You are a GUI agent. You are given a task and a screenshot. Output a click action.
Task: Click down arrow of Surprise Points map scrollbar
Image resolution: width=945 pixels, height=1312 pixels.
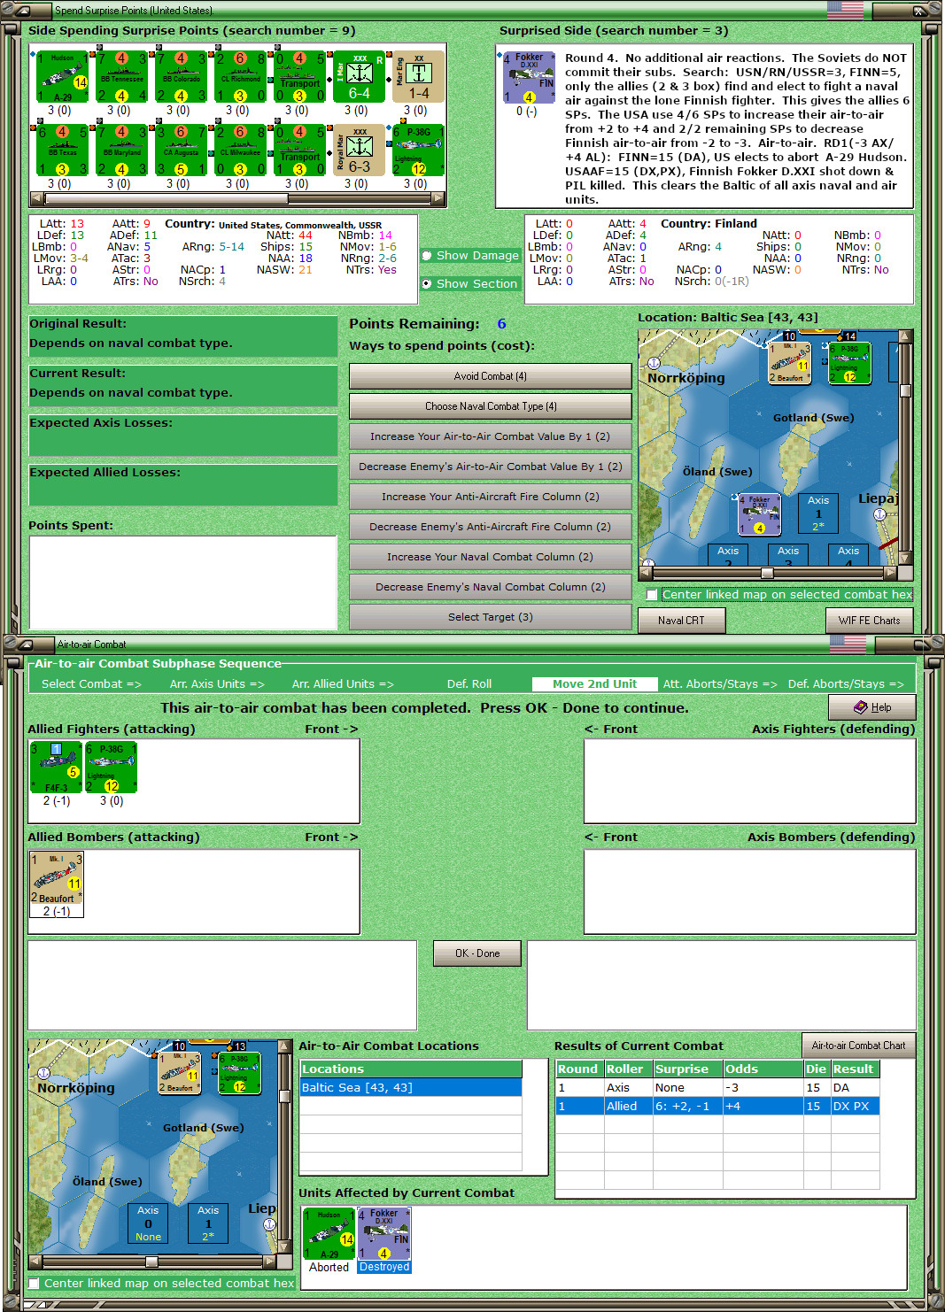(905, 560)
